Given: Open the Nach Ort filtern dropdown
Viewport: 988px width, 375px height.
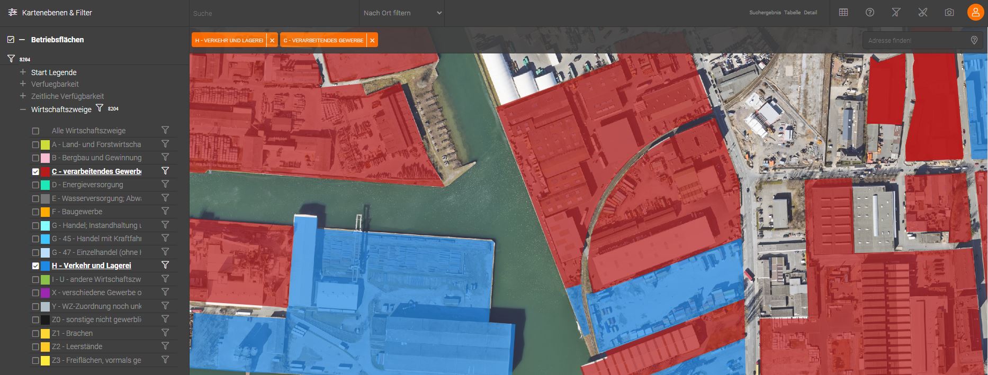Looking at the screenshot, I should click(x=402, y=13).
